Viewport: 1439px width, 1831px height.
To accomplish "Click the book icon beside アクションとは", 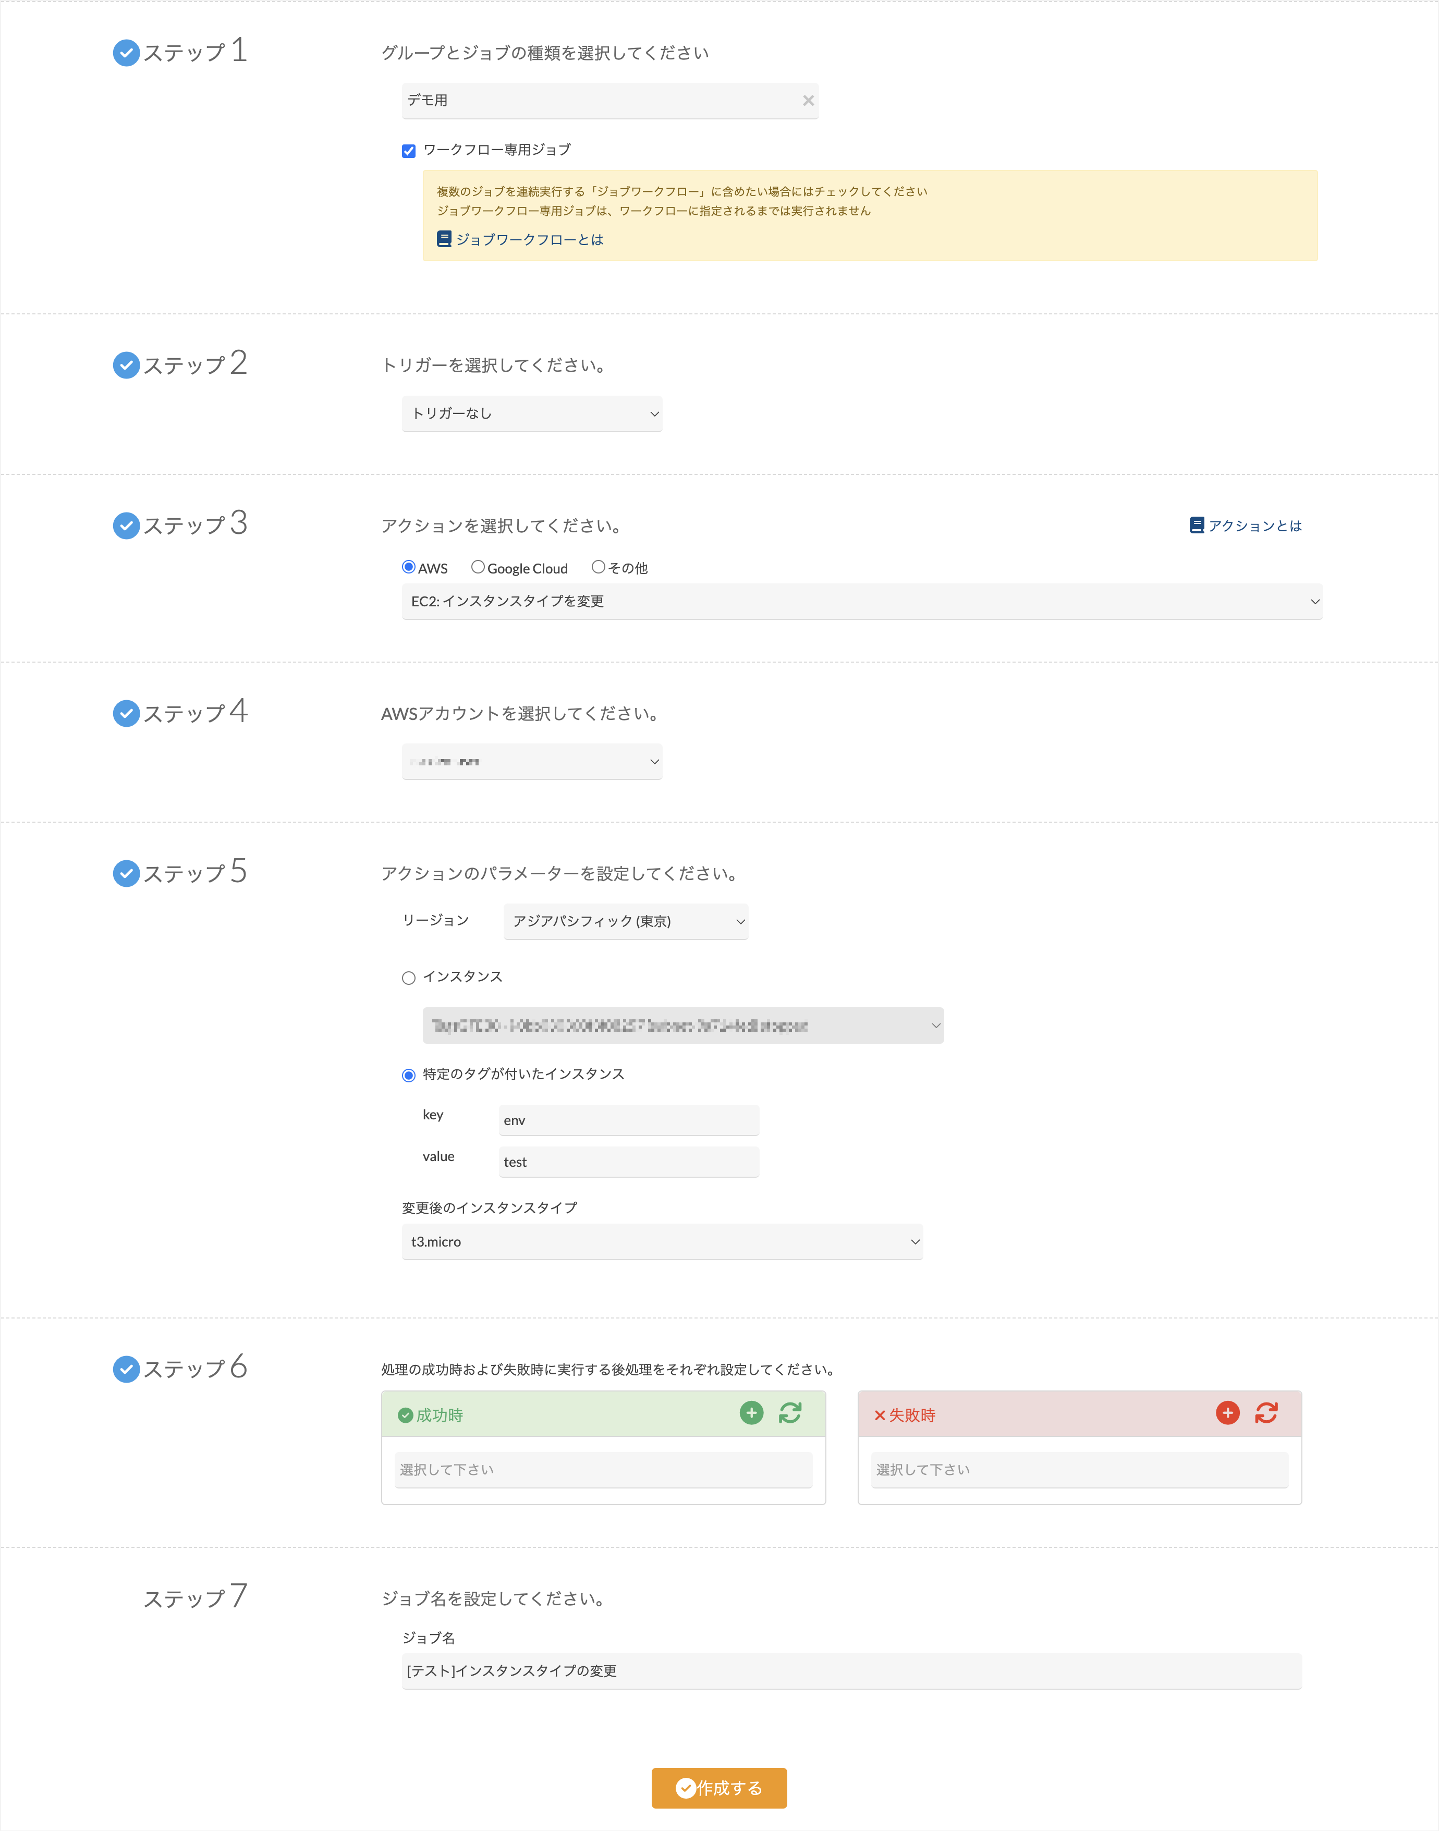I will [1197, 526].
